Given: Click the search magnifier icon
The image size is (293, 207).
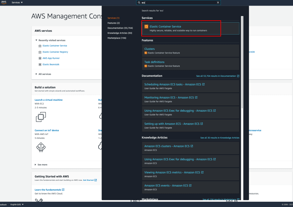Looking at the screenshot, I should click(139, 2).
